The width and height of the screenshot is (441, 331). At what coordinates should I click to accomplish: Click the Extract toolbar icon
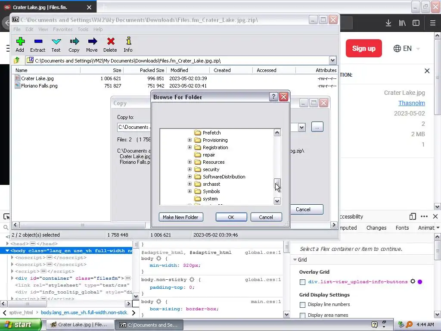38,42
